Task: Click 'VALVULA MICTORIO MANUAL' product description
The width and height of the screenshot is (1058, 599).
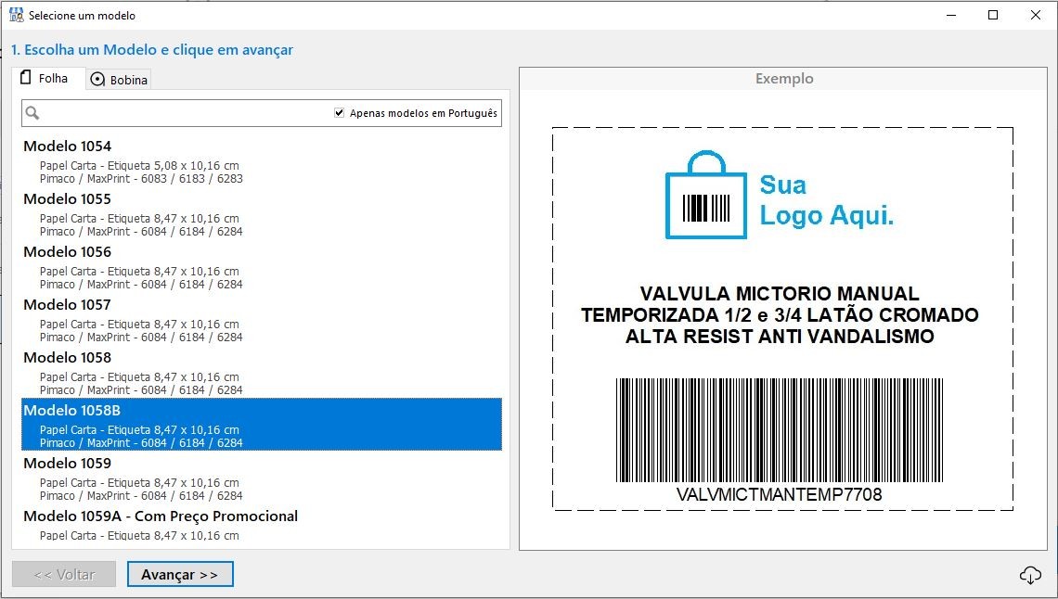Action: tap(780, 293)
